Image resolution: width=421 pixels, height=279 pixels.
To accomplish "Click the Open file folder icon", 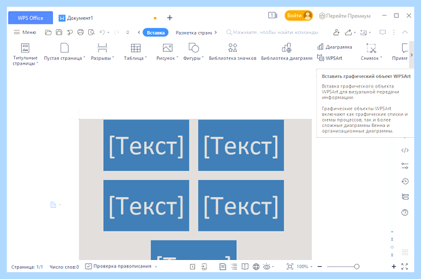I will point(48,33).
